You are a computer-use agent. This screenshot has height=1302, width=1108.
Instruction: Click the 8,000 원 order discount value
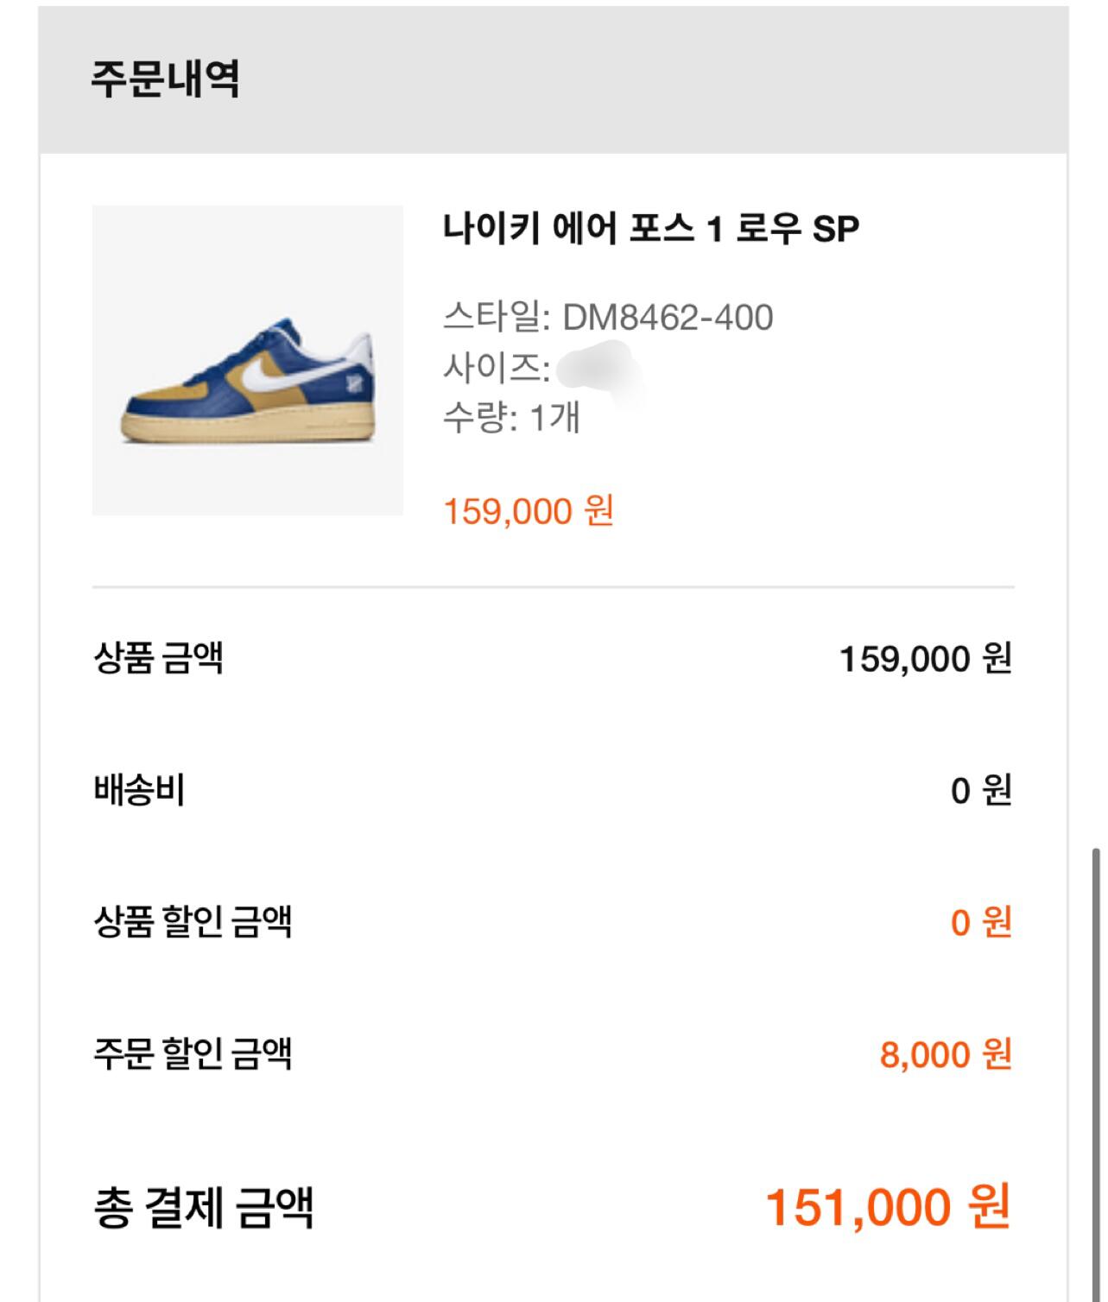click(945, 1055)
